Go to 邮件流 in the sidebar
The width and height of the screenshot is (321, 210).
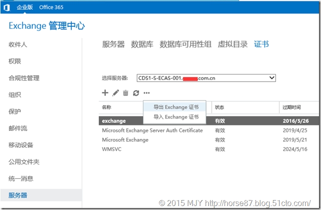click(18, 128)
